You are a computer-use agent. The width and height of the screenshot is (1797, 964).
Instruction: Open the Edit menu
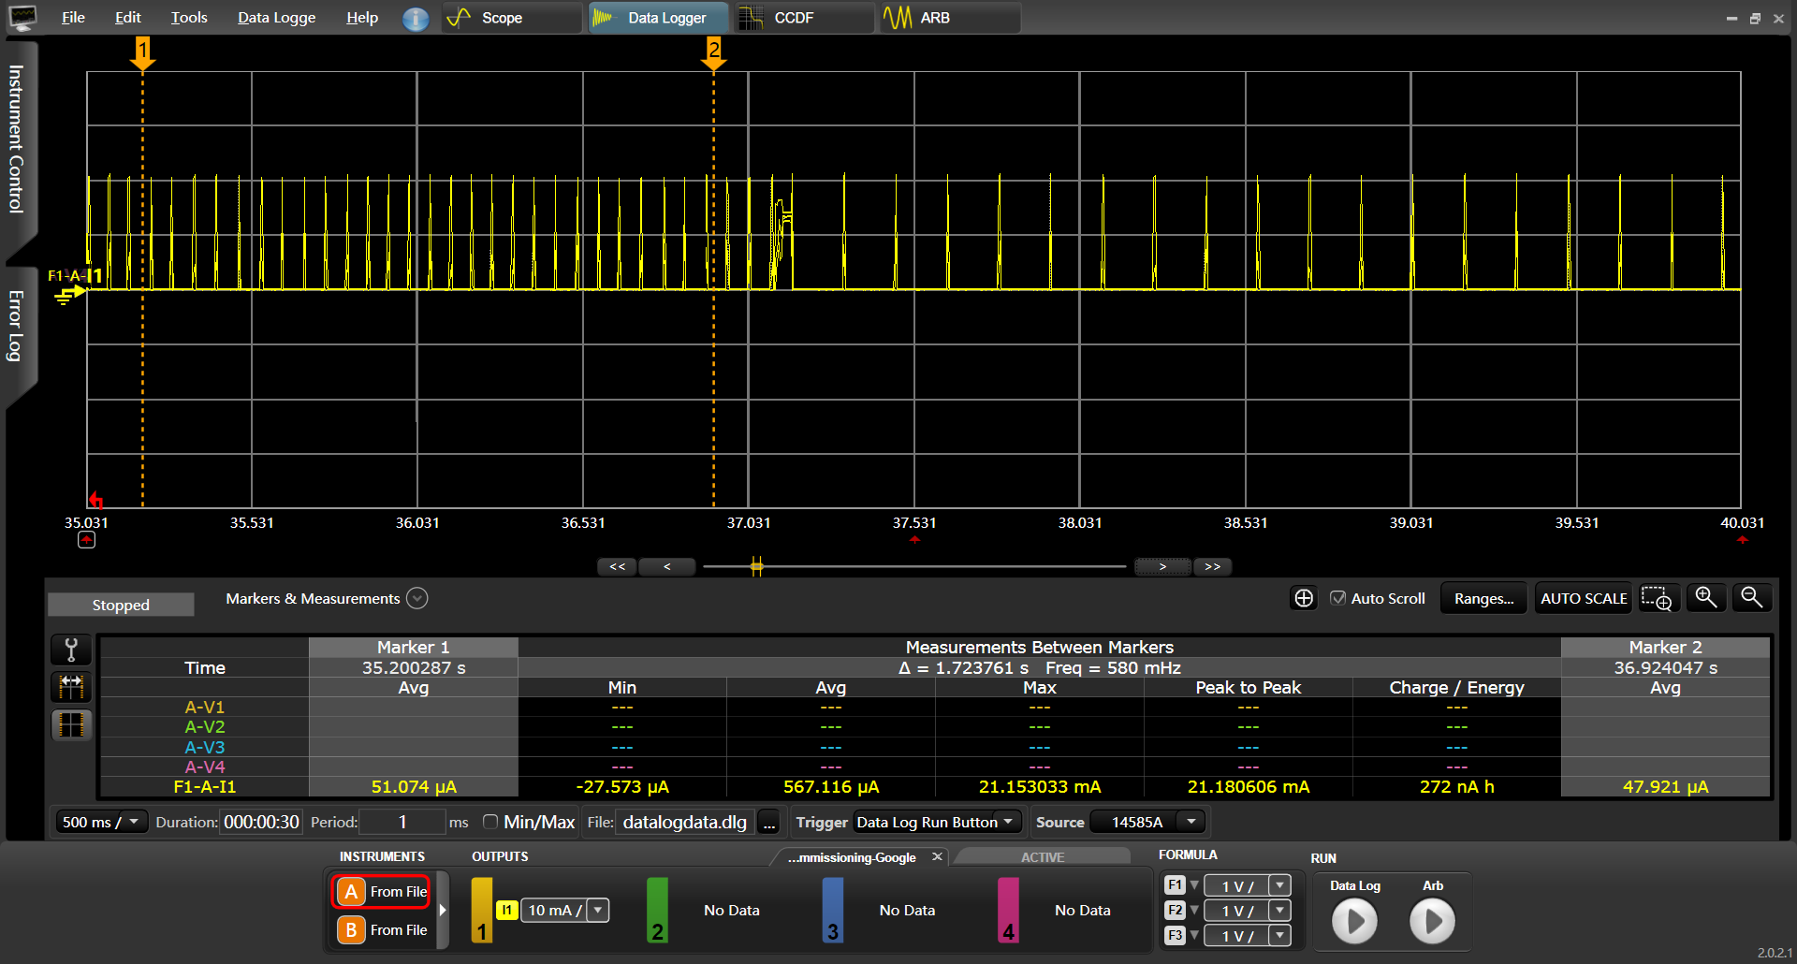click(x=127, y=18)
